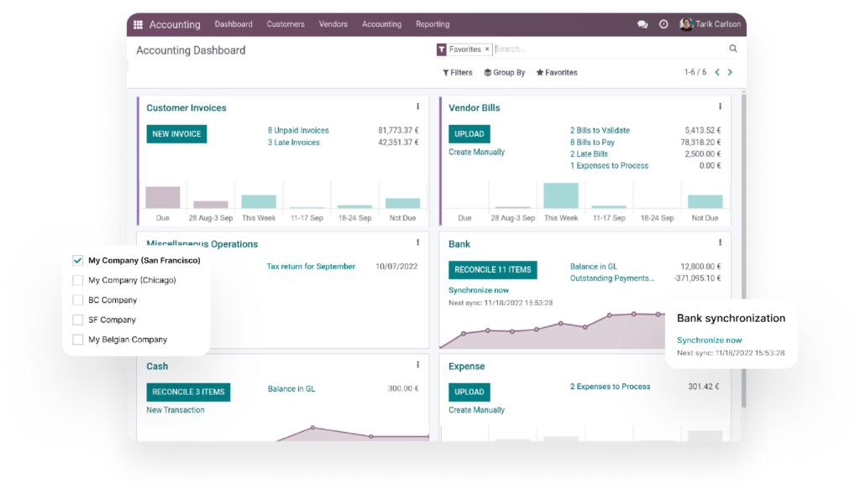Open Balance in GL link in Bank
Viewport: 860px width, 494px height.
coord(594,267)
